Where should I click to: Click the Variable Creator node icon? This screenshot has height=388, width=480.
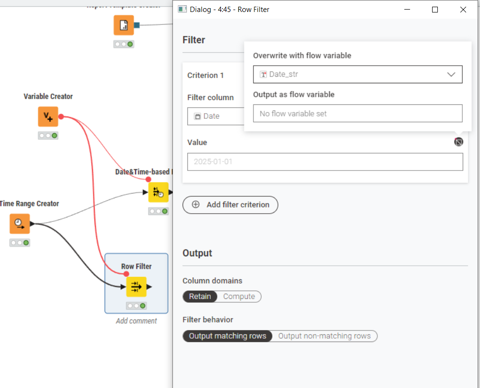pos(48,116)
